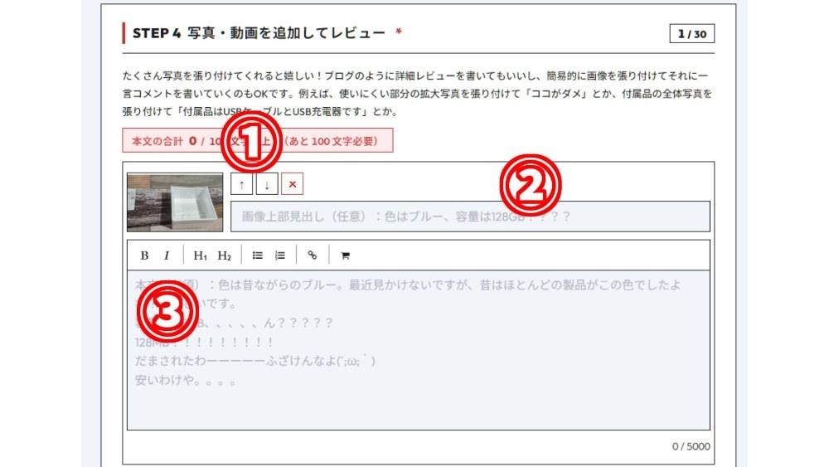The image size is (829, 467).
Task: Move the image block down with the arrow
Action: (x=267, y=185)
